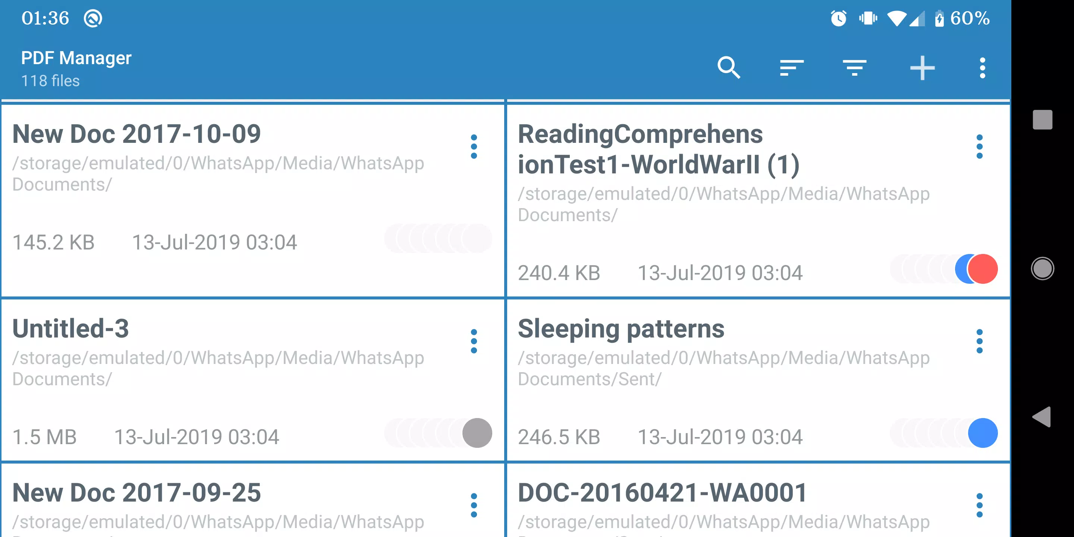Screen dimensions: 1074x537
Task: Open options for ReadingComprehensionTest1-WorldWarII
Action: click(979, 146)
